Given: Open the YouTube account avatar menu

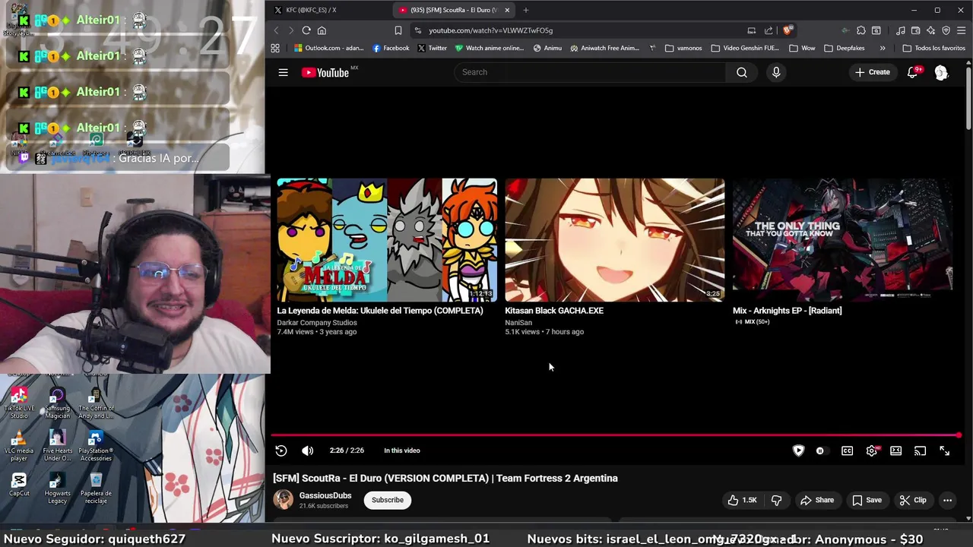Looking at the screenshot, I should [x=941, y=72].
